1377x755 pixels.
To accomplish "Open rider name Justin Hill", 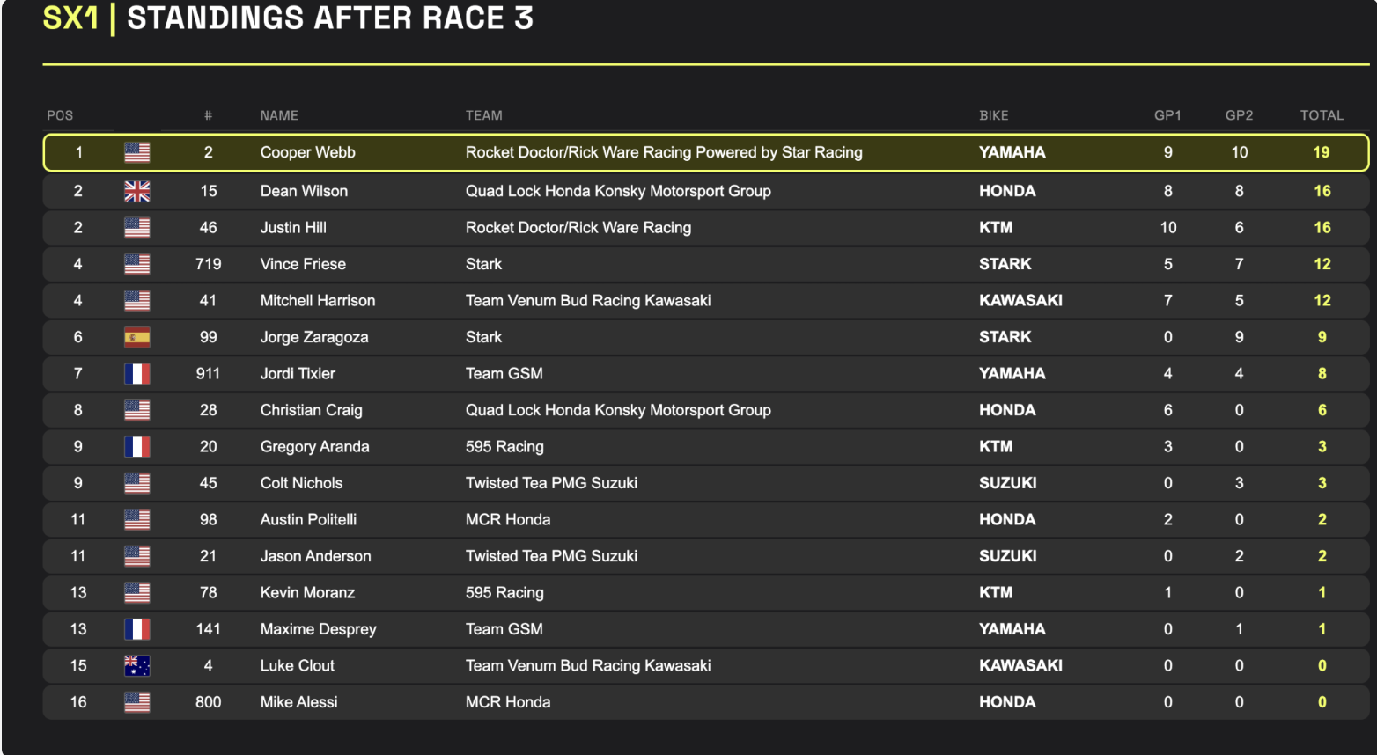I will [293, 228].
